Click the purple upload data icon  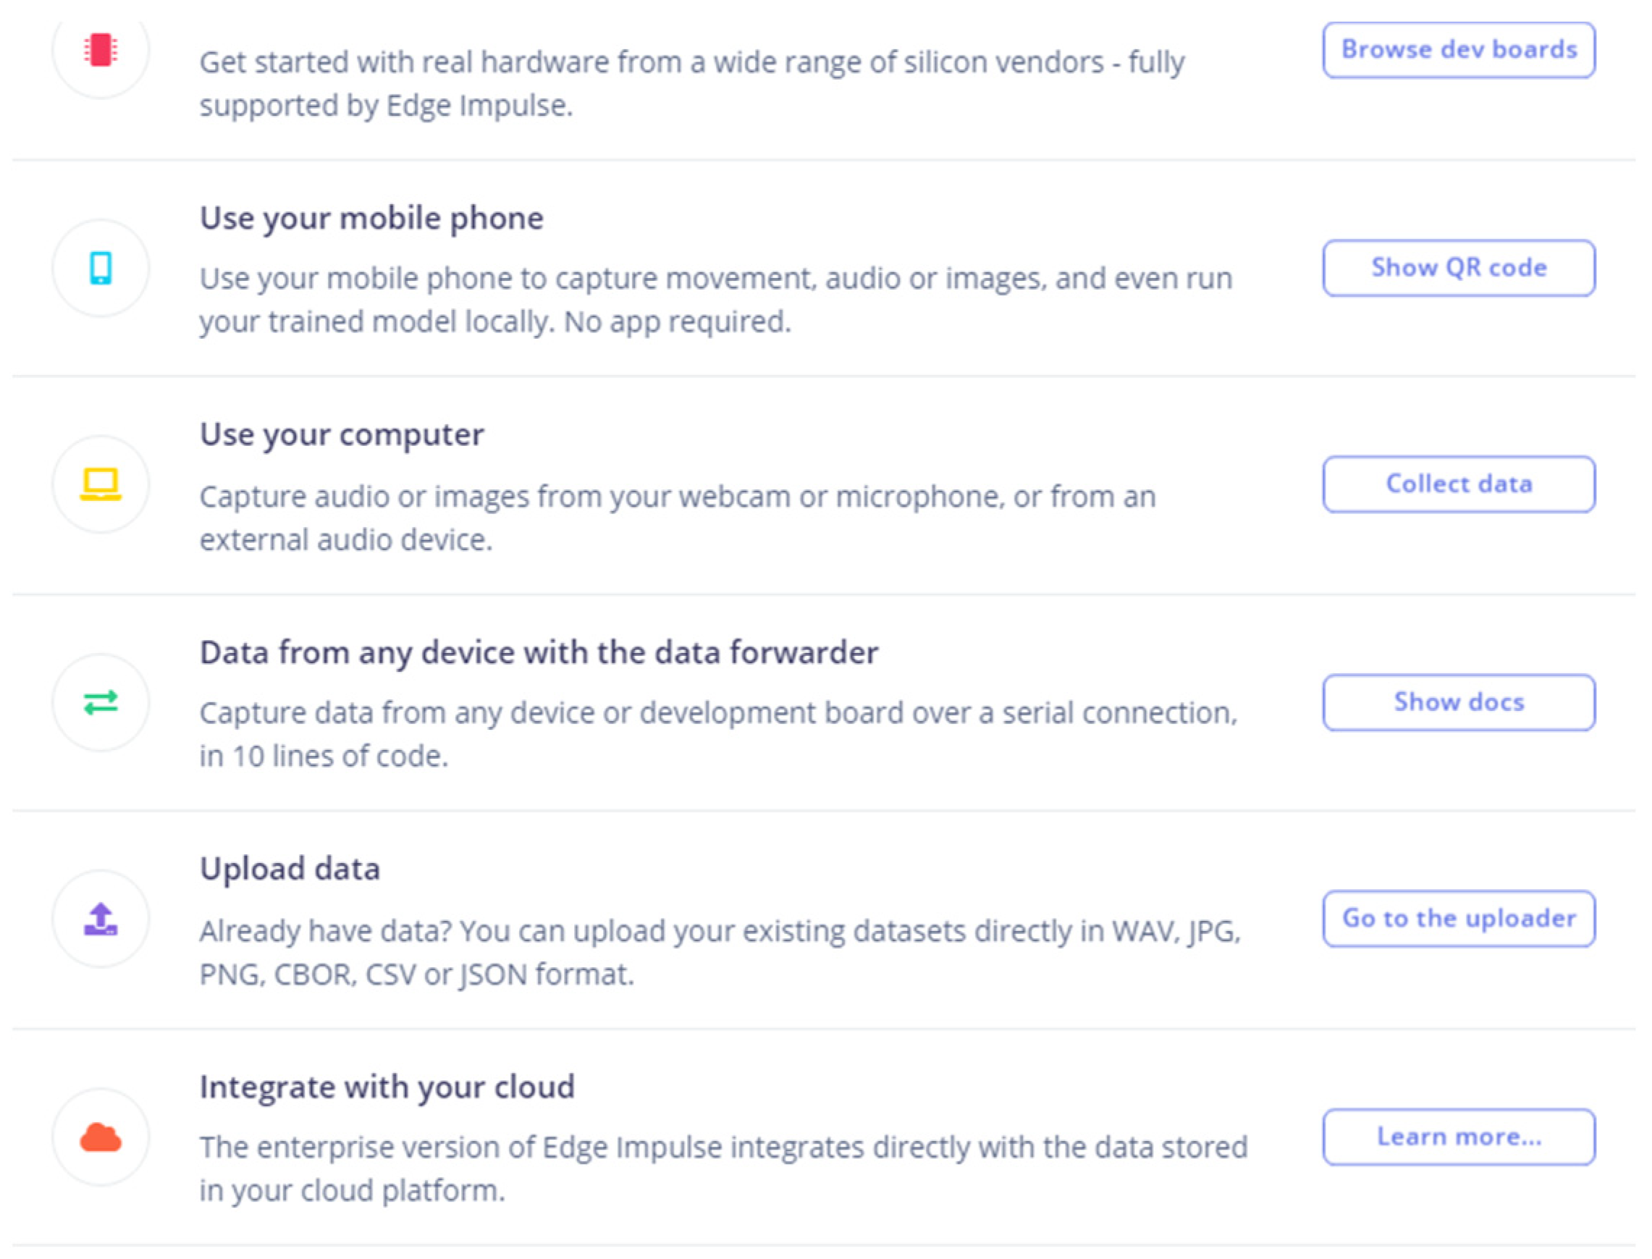tap(101, 918)
